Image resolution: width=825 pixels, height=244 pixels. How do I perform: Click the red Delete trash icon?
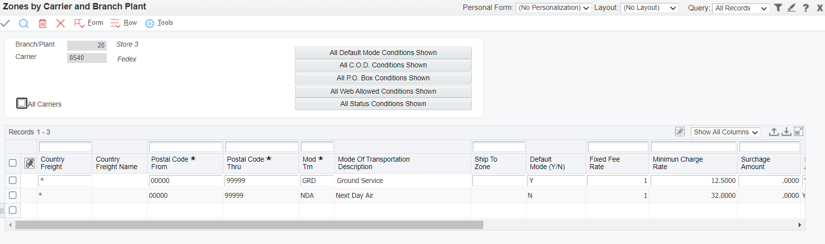43,23
